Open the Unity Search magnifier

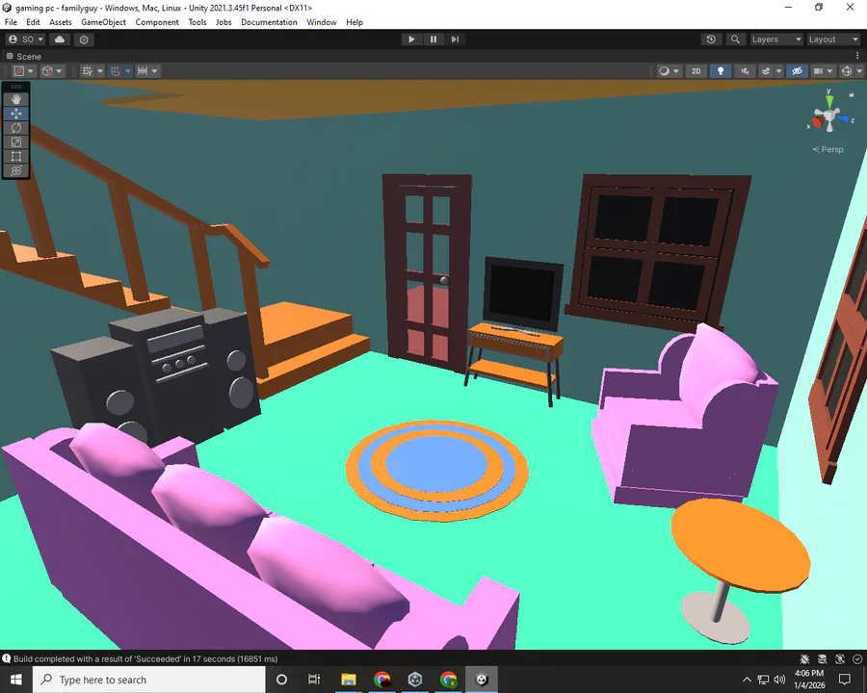(735, 39)
